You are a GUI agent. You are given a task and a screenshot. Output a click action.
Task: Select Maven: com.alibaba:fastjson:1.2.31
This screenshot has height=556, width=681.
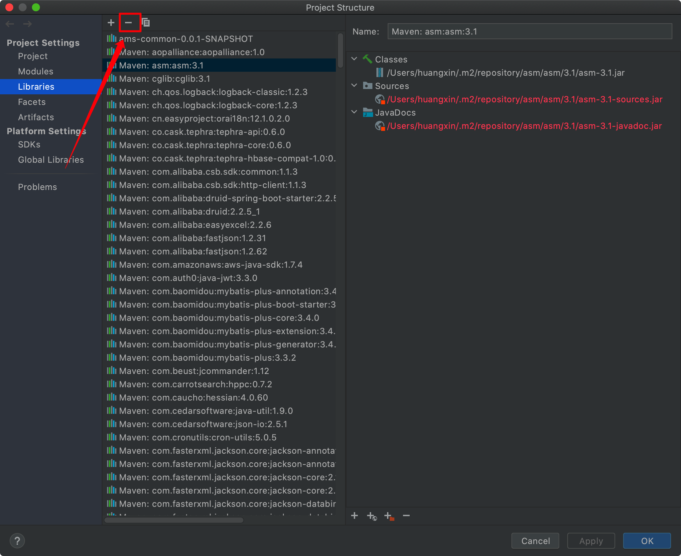(x=219, y=238)
